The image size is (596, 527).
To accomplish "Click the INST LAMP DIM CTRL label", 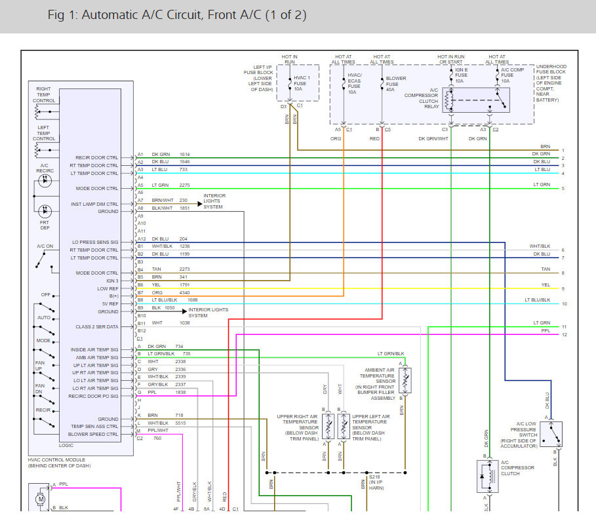I will (x=94, y=204).
